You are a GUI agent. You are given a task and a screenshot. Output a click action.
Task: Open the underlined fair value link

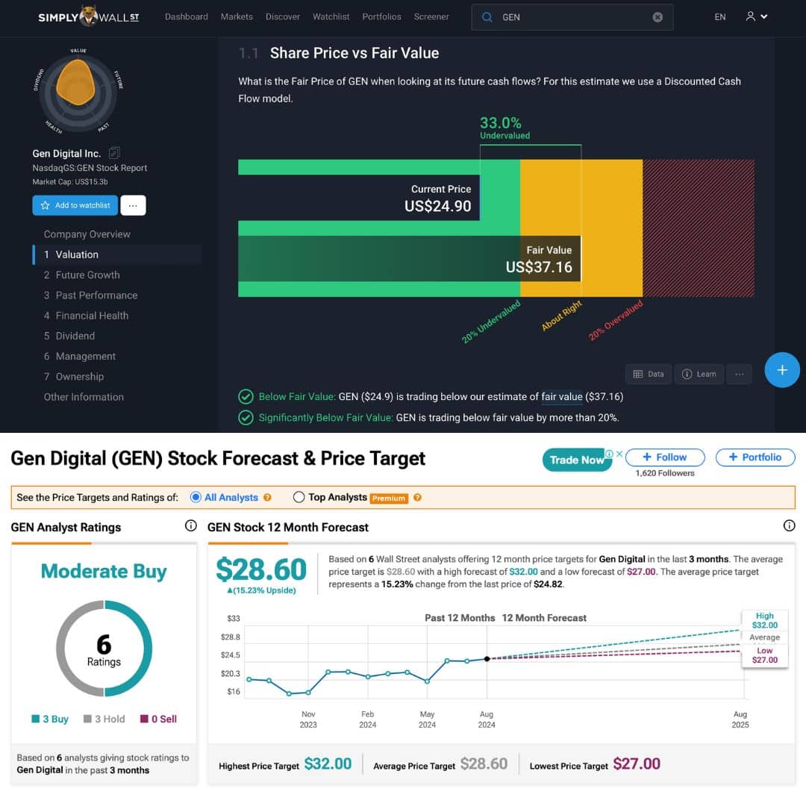562,397
